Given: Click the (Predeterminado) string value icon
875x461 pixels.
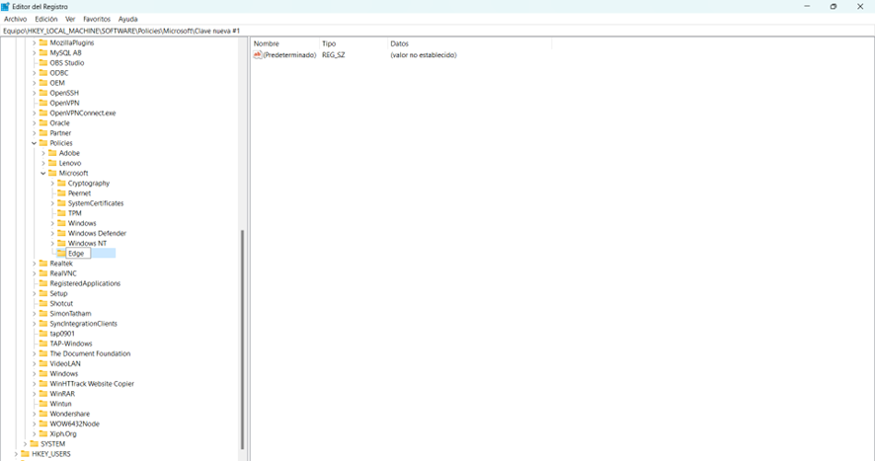Looking at the screenshot, I should tap(257, 54).
